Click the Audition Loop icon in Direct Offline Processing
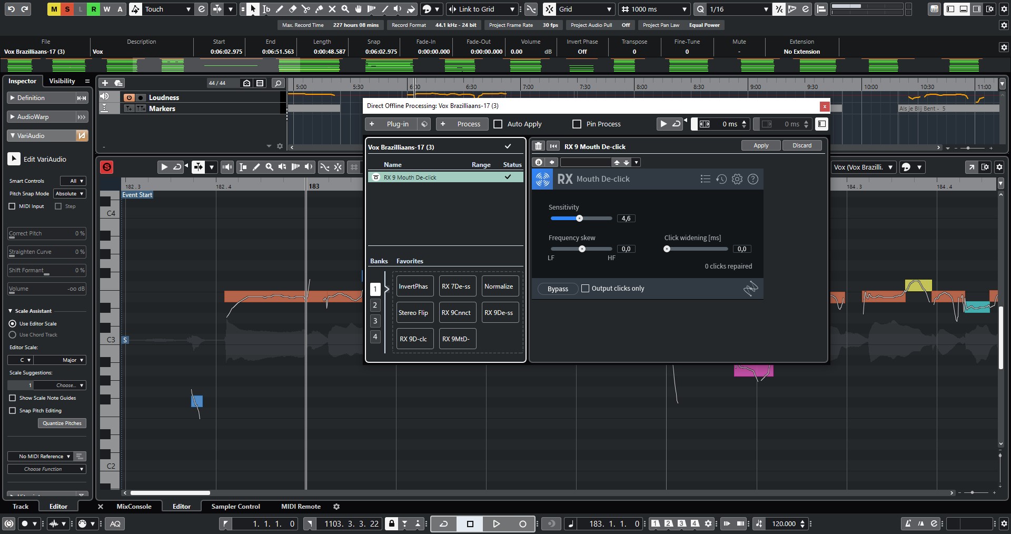 677,124
